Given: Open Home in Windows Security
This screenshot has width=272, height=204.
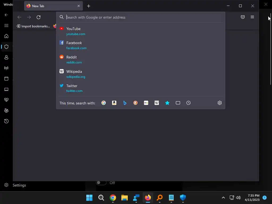Looking at the screenshot, I should 6,36.
